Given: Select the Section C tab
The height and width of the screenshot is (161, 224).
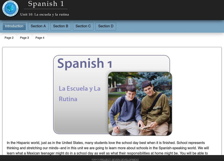Looking at the screenshot, I should tap(83, 26).
